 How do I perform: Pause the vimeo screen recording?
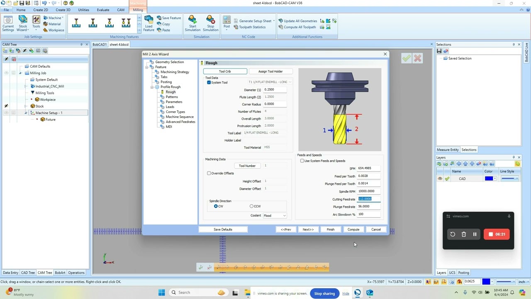pyautogui.click(x=475, y=234)
